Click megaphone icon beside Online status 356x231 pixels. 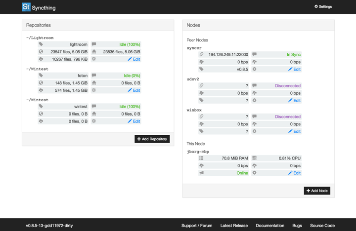[201, 173]
